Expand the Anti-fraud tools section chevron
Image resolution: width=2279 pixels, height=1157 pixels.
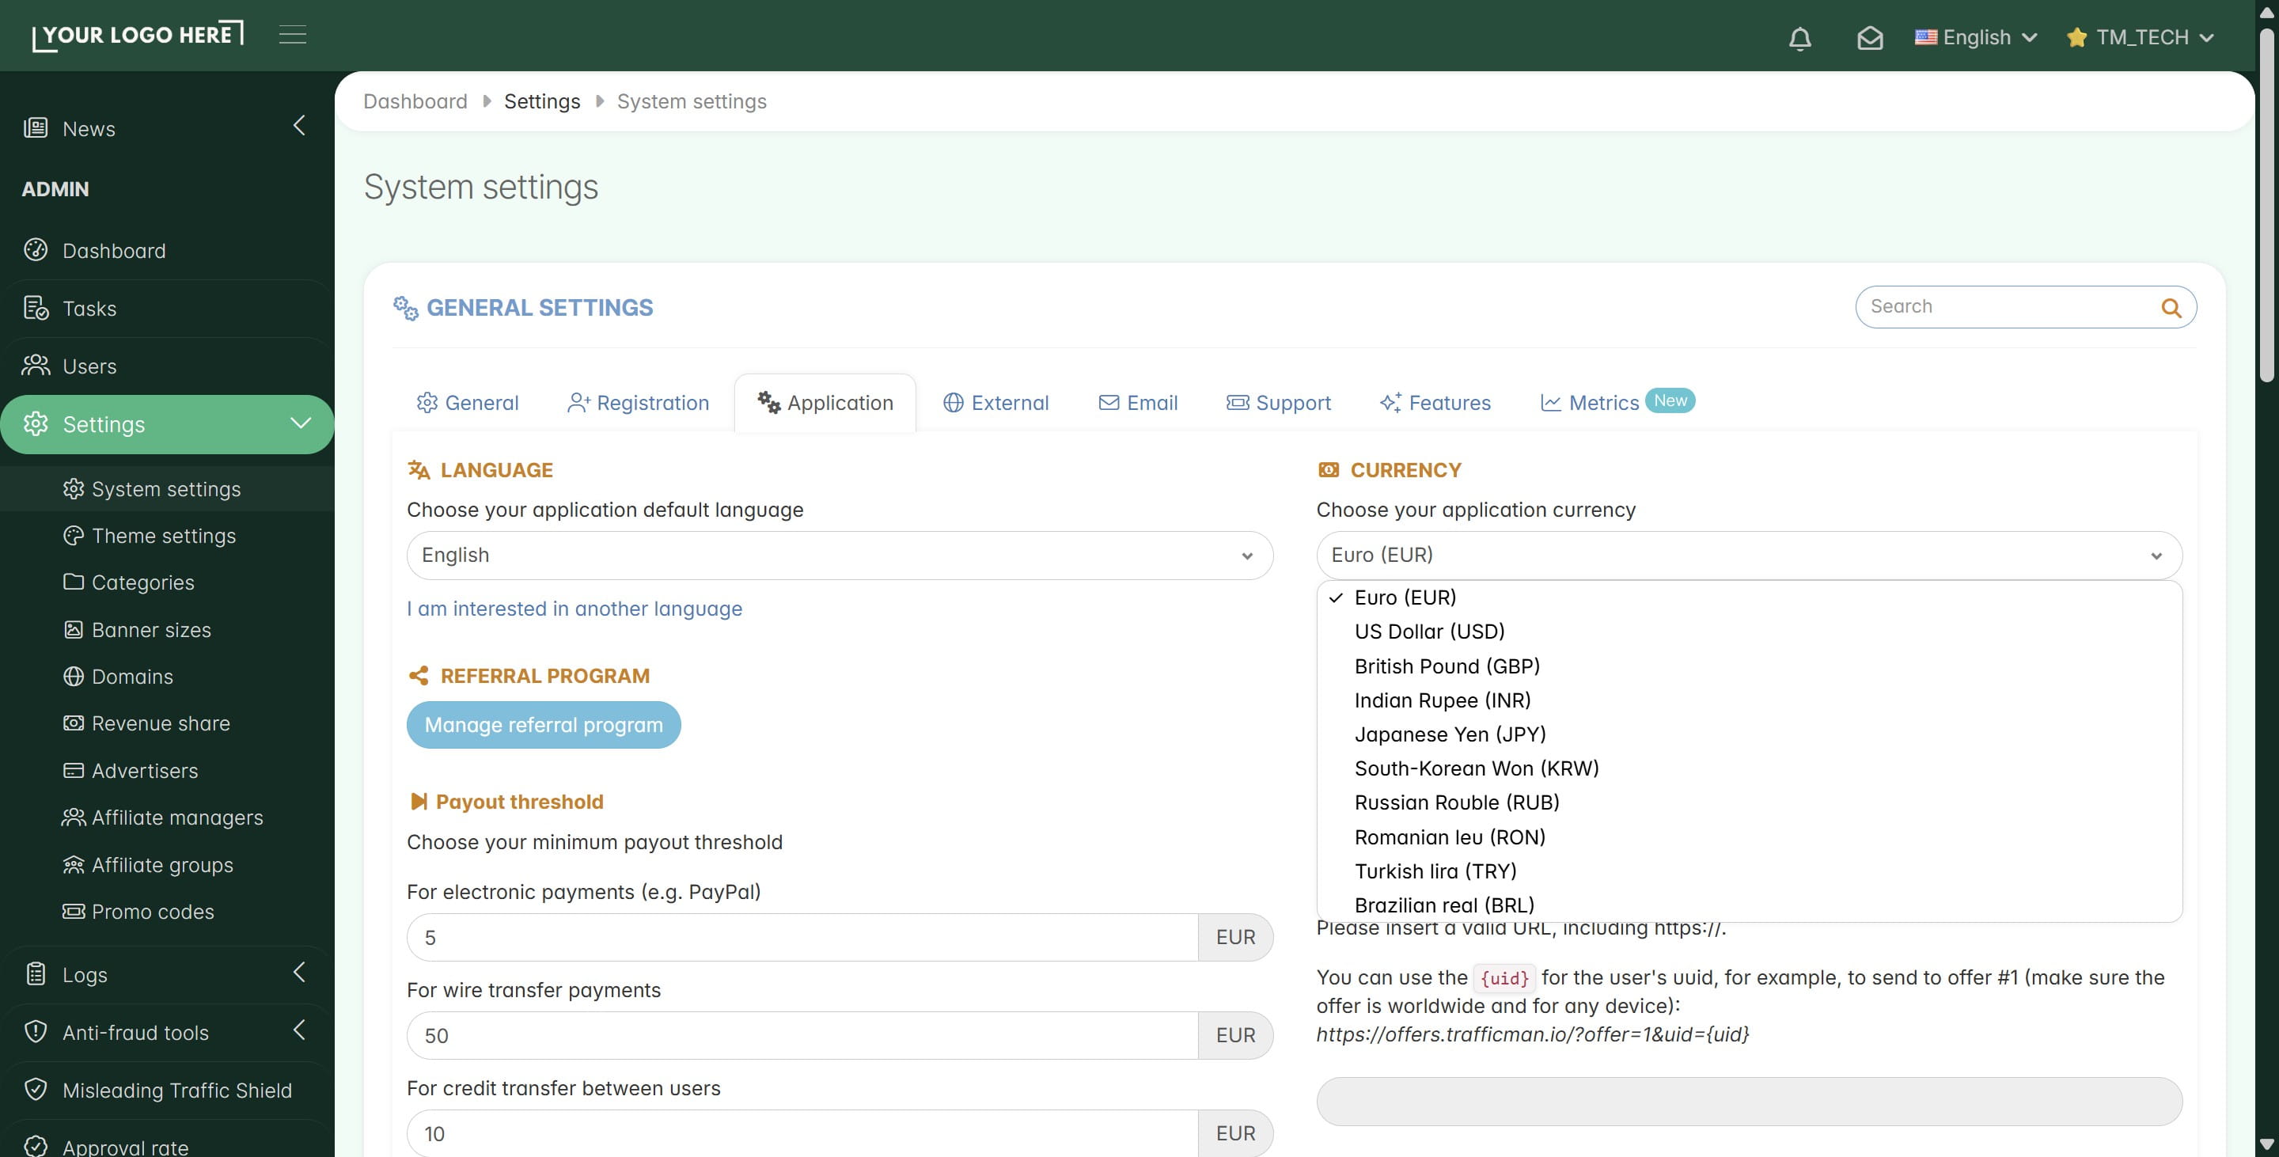tap(299, 1029)
